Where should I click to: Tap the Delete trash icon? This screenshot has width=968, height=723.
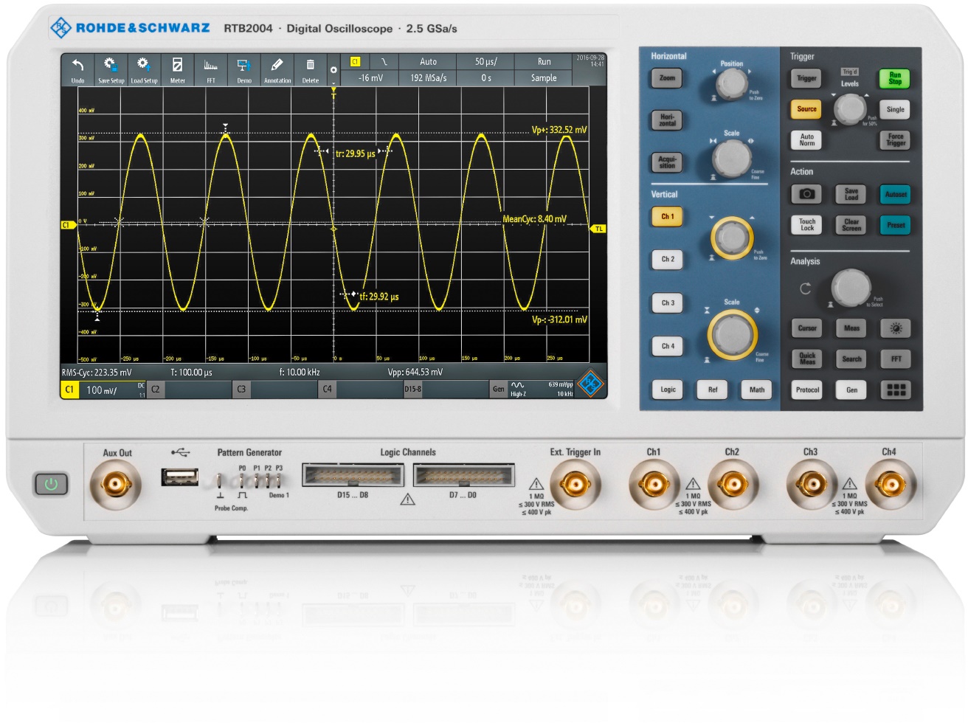(x=311, y=69)
